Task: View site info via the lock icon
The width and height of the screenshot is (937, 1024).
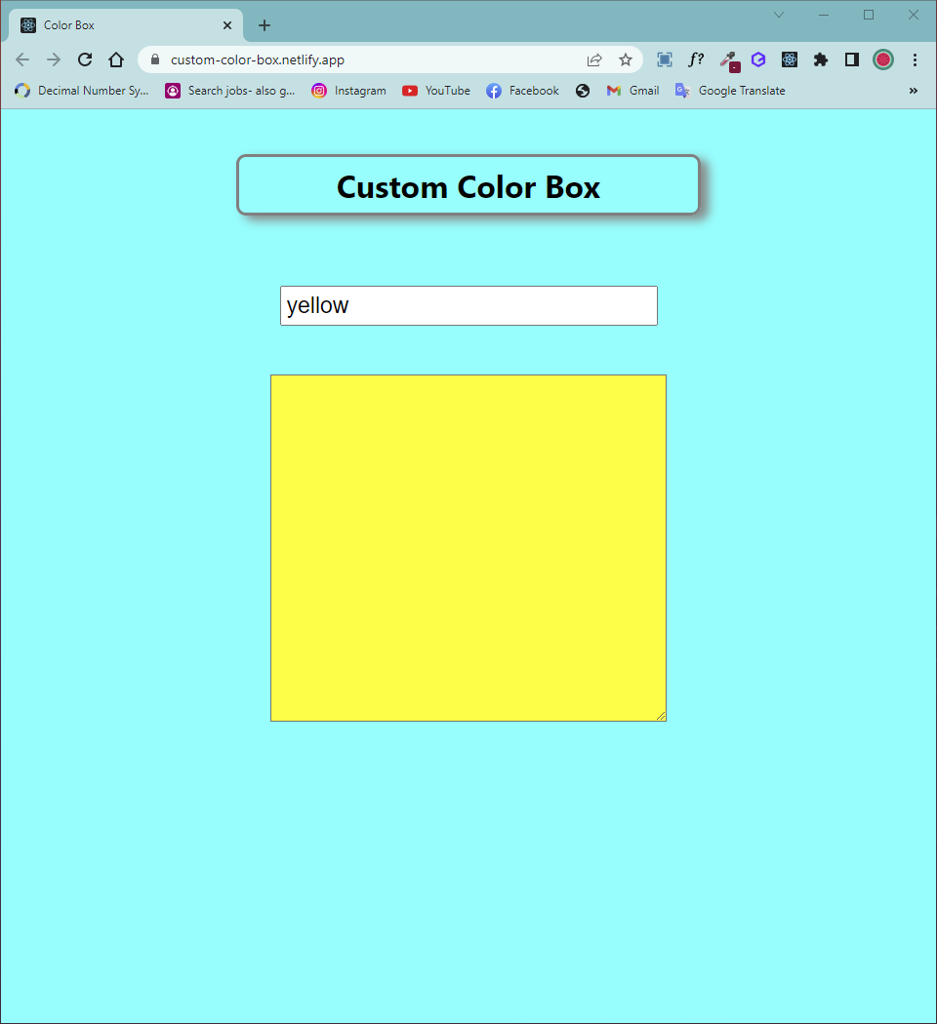Action: tap(155, 59)
